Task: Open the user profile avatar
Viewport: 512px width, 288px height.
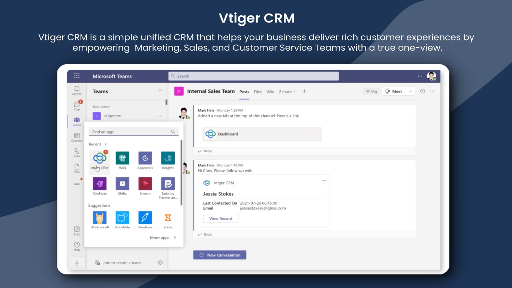Action: point(431,76)
